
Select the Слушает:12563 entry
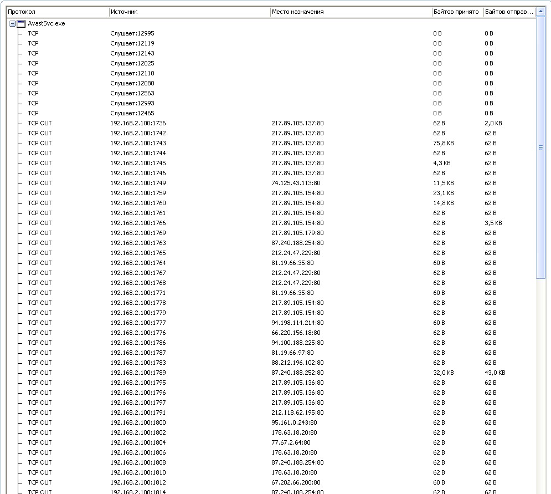132,93
